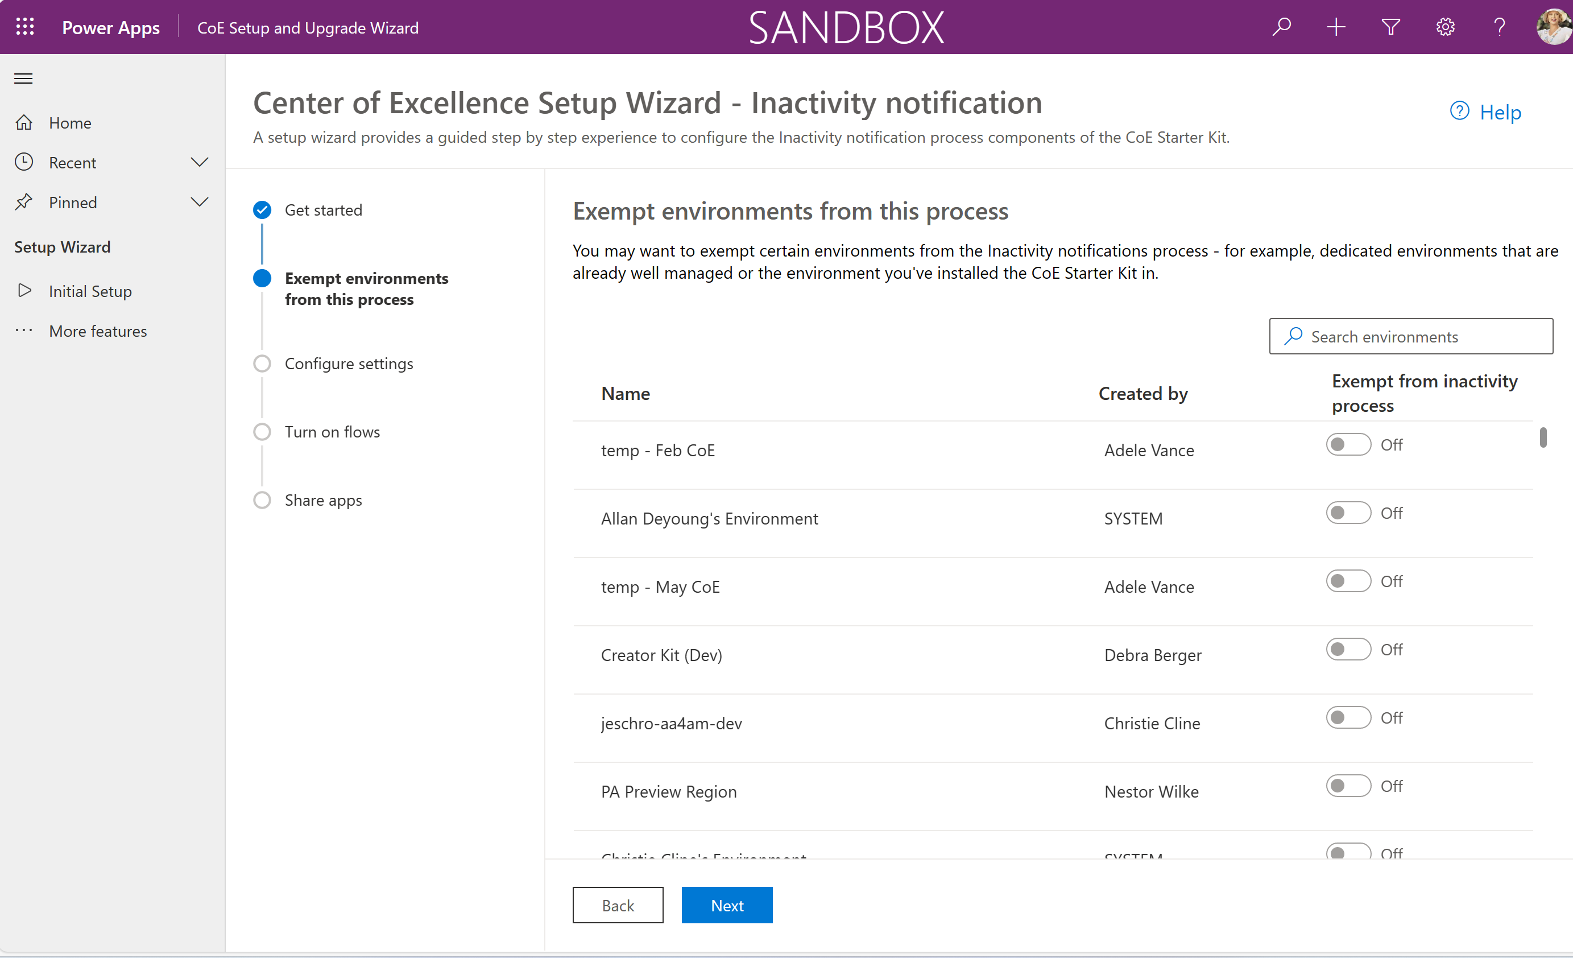Click the plus New icon in header
Image resolution: width=1573 pixels, height=958 pixels.
1335,27
